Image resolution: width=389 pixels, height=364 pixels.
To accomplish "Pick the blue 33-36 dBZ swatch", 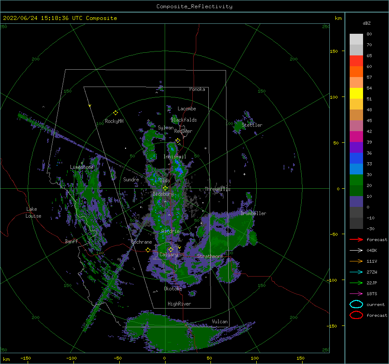I will pos(356,158).
